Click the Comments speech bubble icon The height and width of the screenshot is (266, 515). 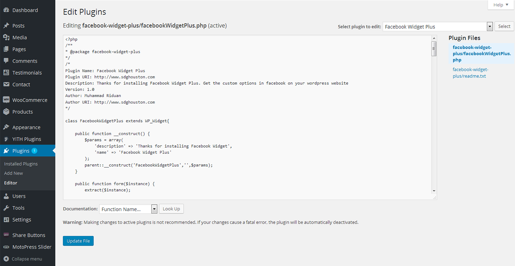pyautogui.click(x=6, y=61)
